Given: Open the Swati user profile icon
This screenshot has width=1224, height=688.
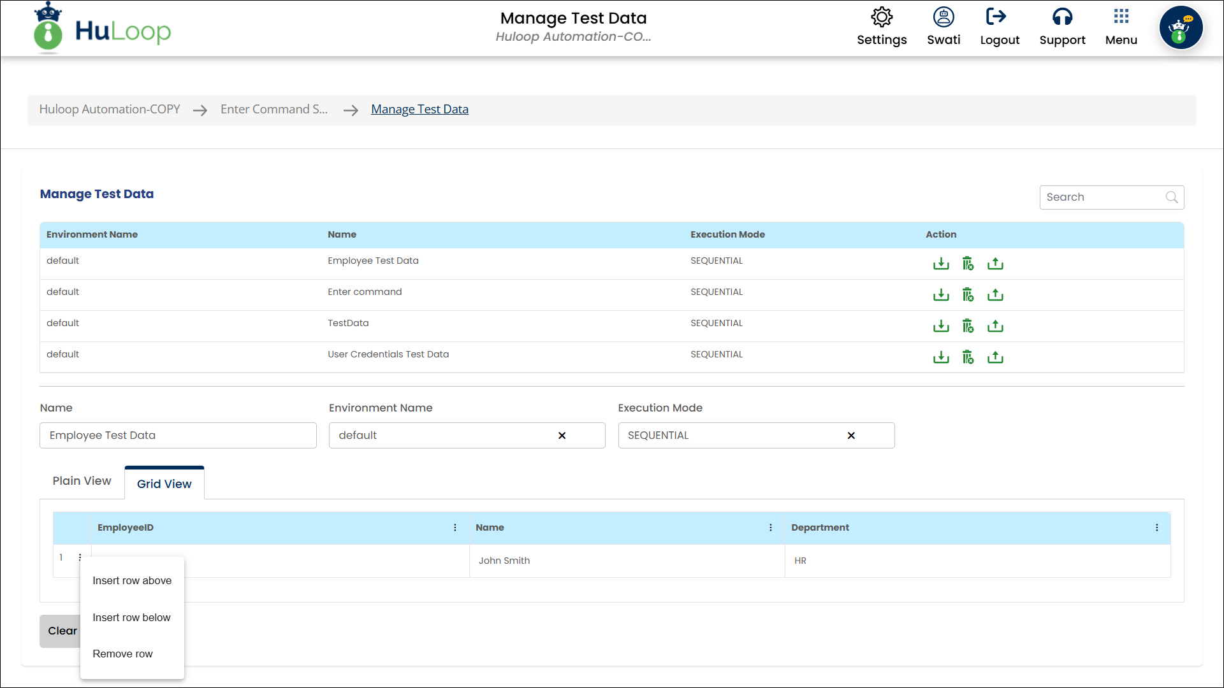Looking at the screenshot, I should tap(943, 17).
